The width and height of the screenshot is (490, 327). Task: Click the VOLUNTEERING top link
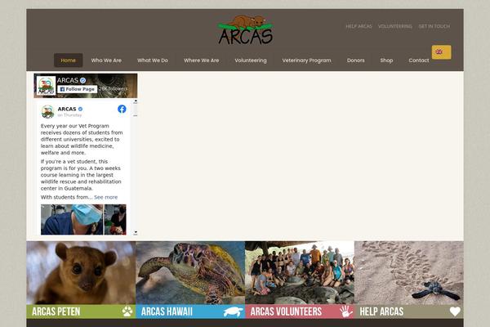[395, 26]
